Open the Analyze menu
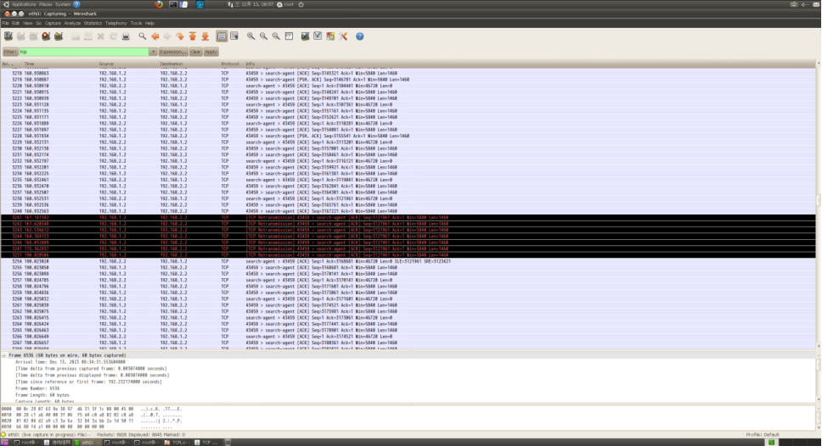Image resolution: width=822 pixels, height=446 pixels. point(73,23)
